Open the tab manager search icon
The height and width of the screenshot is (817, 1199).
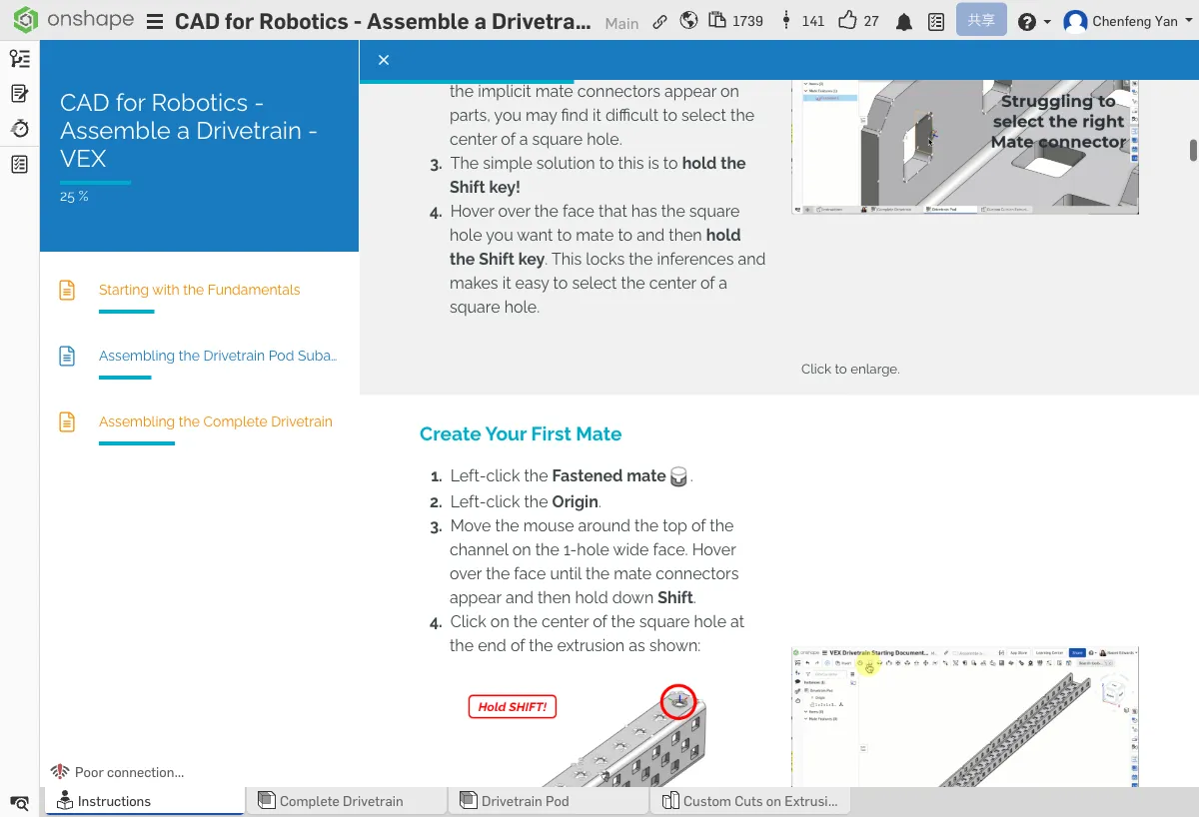19,802
